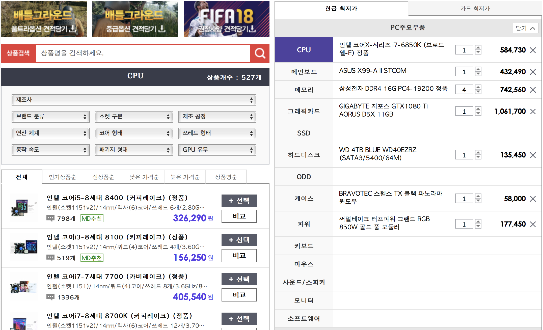Open reviews icon for Core i3-8100
Viewport: 543px width, 330px height.
(50, 258)
